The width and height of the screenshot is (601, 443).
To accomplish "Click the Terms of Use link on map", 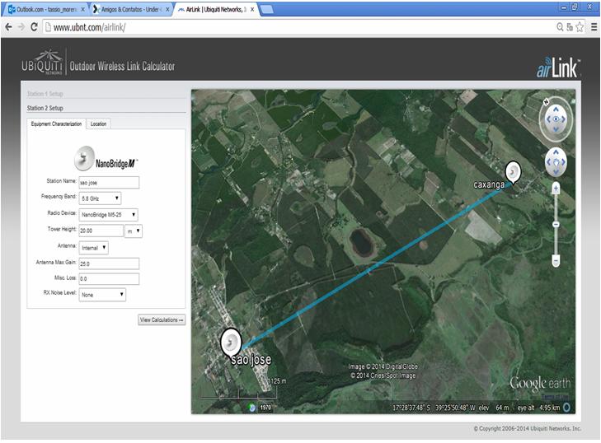I will click(556, 396).
